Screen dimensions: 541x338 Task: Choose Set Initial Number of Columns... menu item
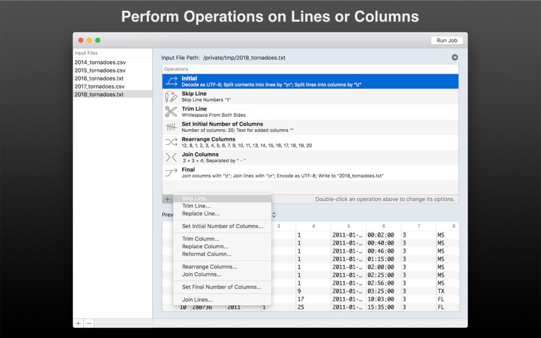point(222,226)
